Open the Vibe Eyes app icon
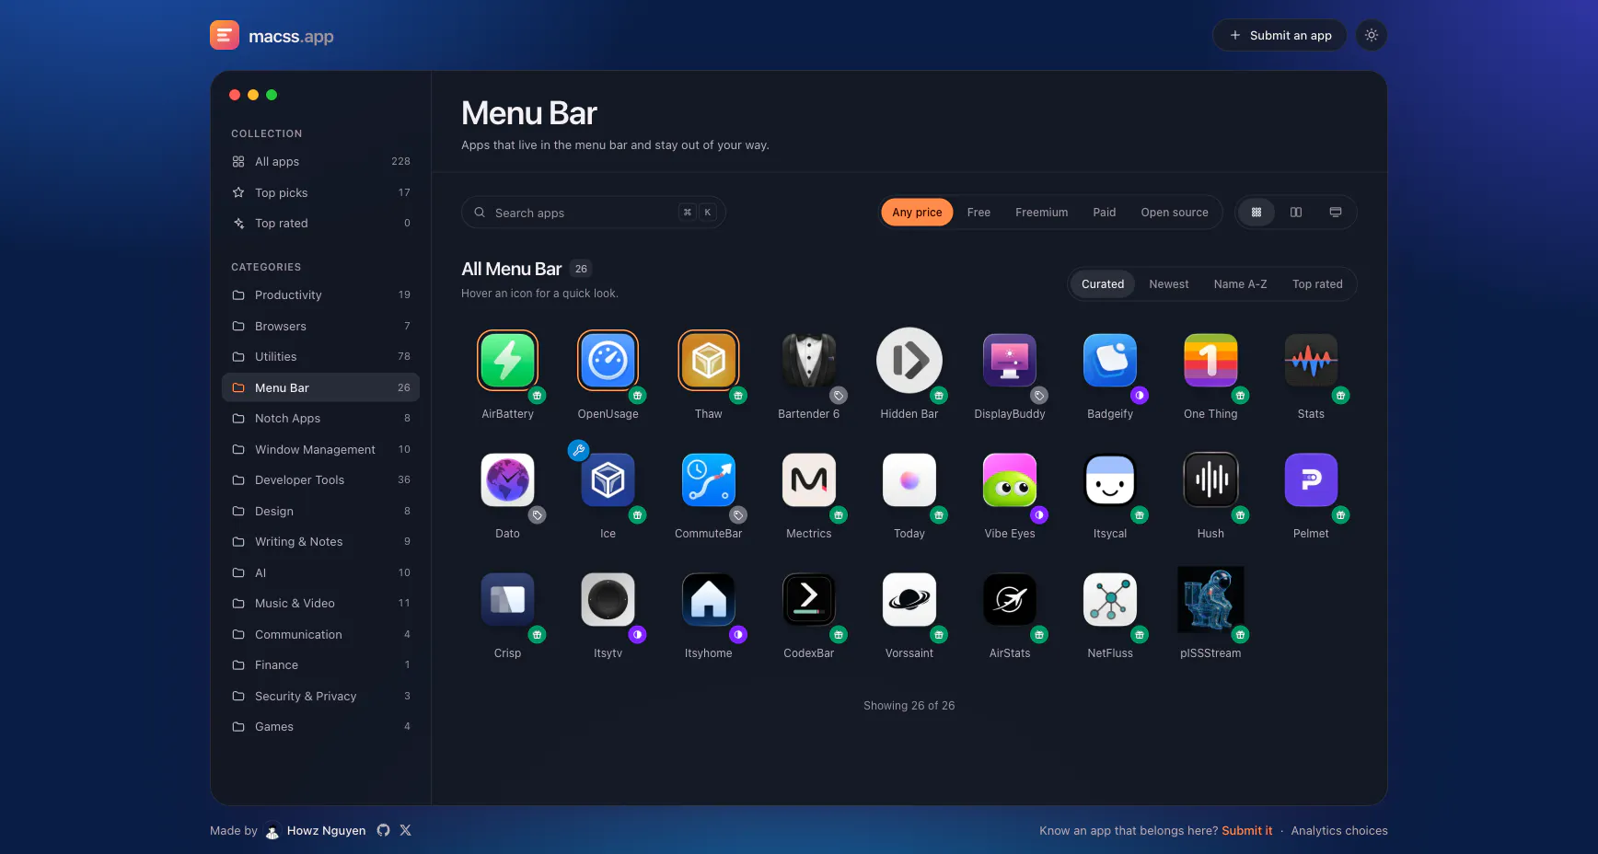 coord(1010,479)
